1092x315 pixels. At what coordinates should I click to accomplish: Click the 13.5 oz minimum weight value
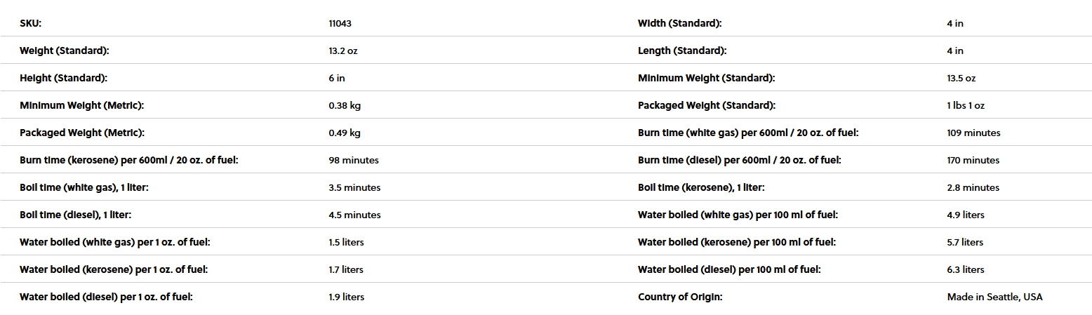click(961, 78)
